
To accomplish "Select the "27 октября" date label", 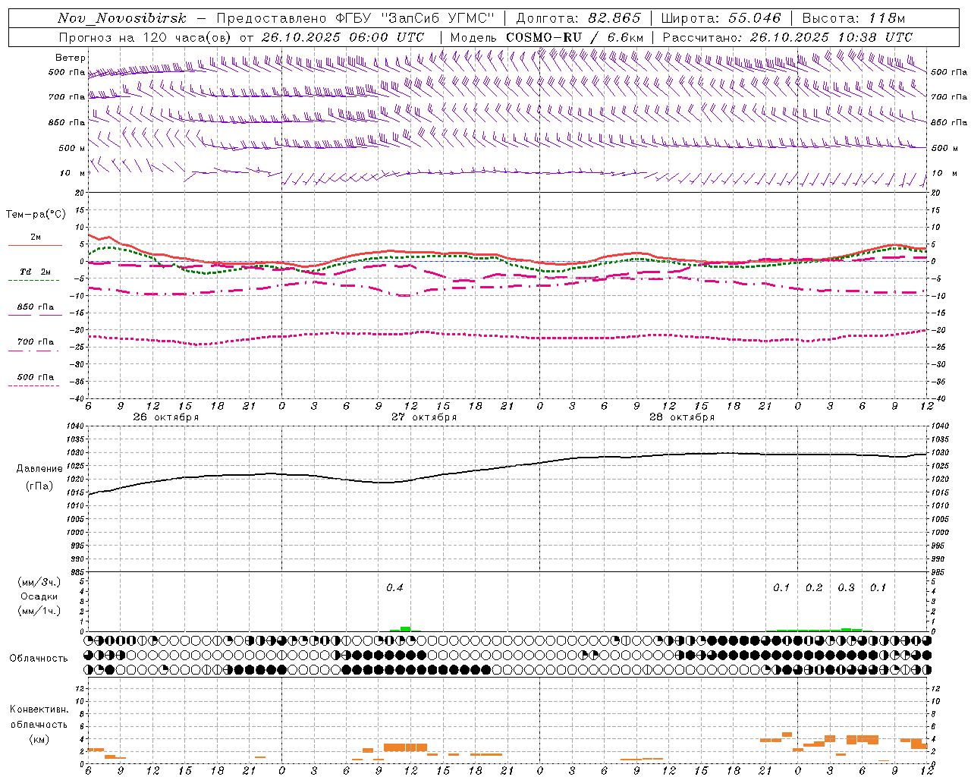I will click(x=424, y=417).
